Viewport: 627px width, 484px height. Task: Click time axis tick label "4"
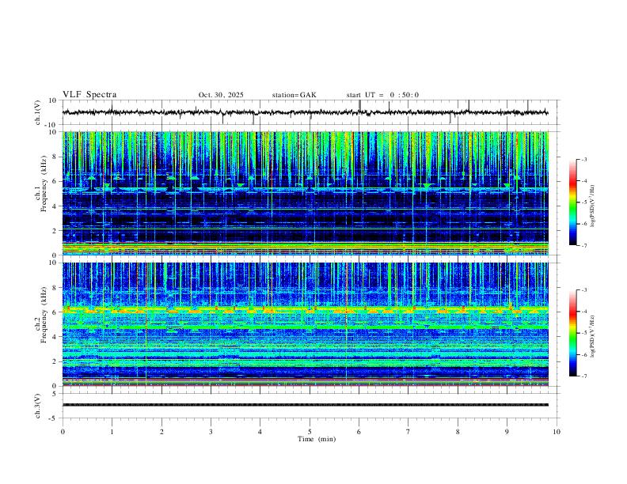tap(260, 432)
